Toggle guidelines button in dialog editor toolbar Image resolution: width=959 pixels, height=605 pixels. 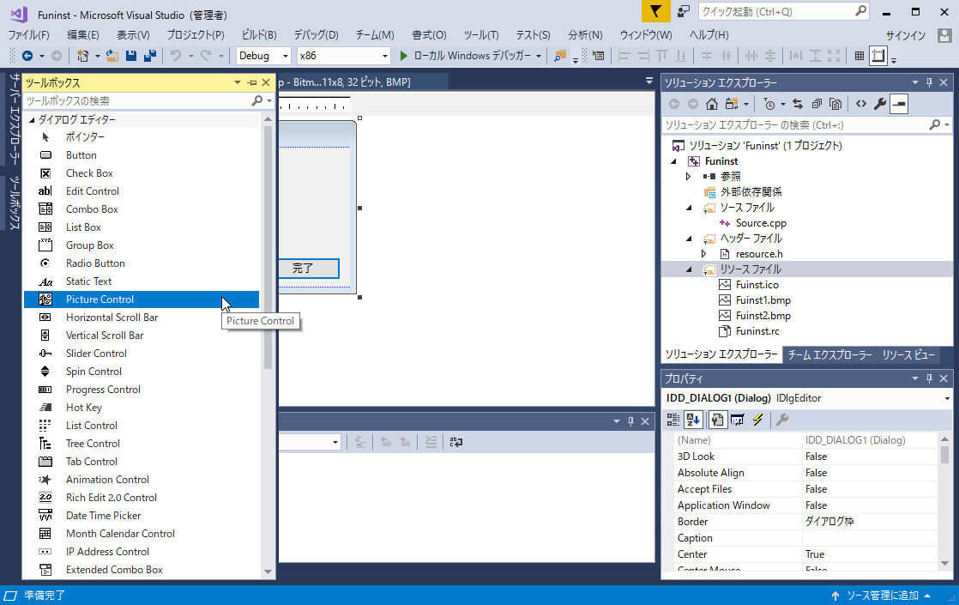click(x=878, y=56)
